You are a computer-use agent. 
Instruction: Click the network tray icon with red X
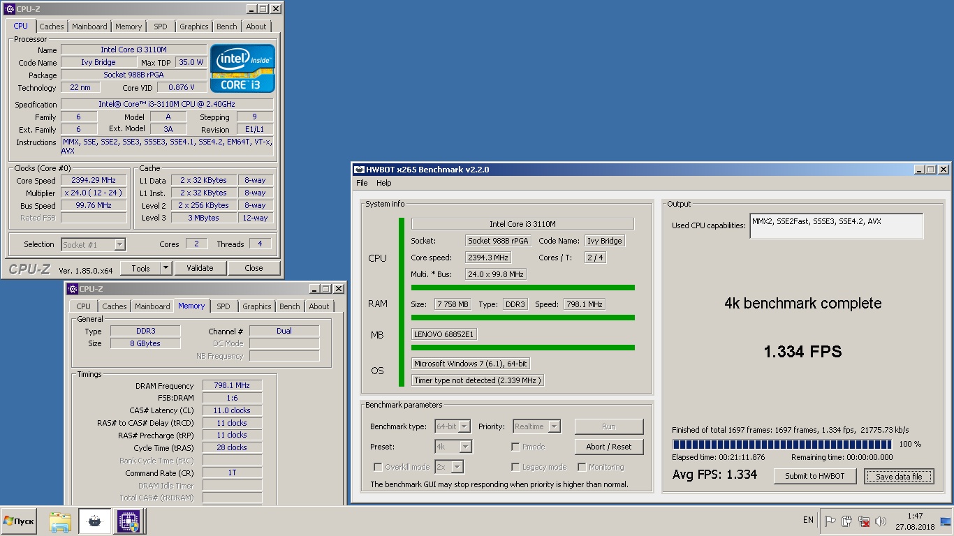[x=864, y=521]
